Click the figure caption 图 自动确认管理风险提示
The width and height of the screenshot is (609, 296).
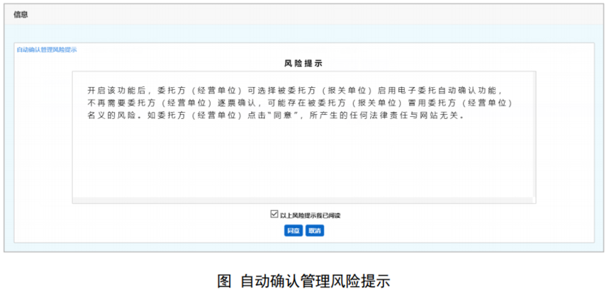point(303,280)
